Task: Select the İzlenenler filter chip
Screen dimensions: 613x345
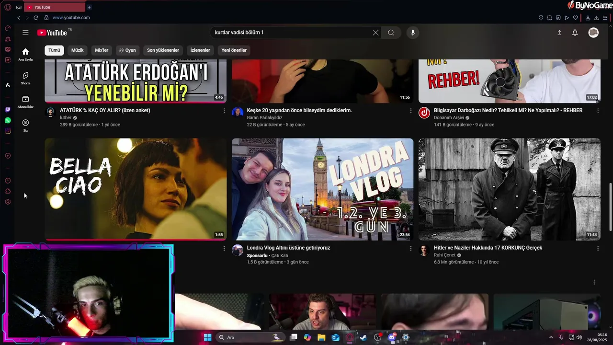Action: tap(200, 50)
